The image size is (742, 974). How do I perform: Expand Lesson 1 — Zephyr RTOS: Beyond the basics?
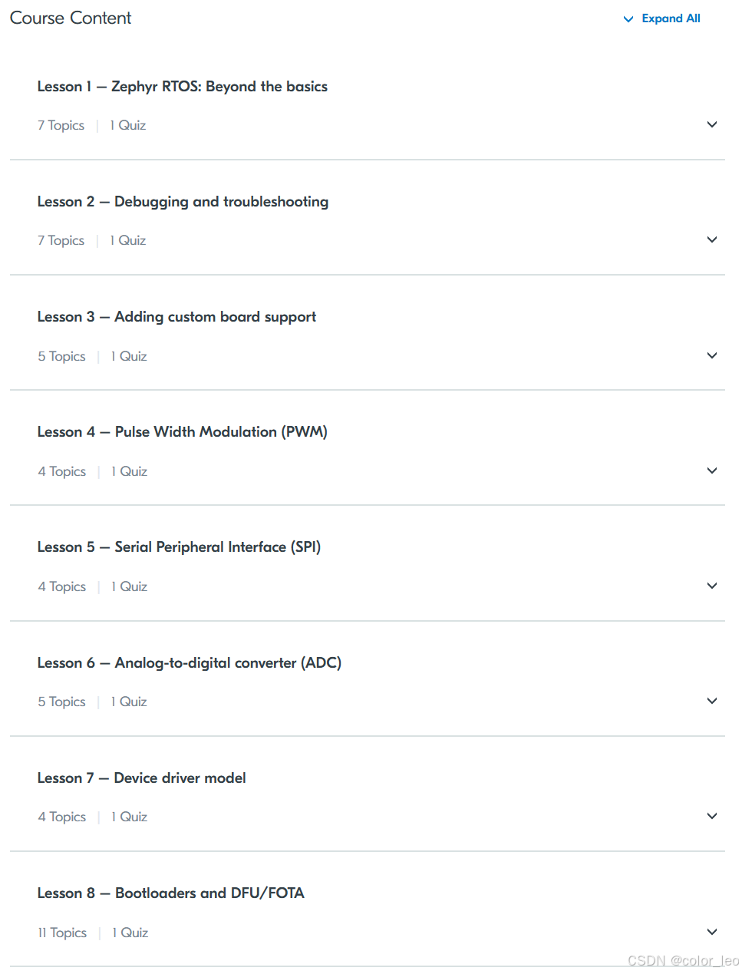click(712, 124)
